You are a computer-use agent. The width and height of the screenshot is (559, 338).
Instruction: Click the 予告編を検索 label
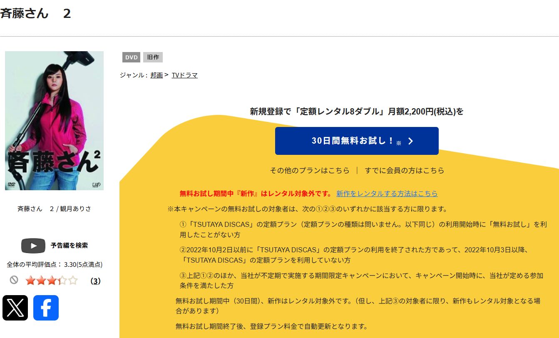coord(69,246)
